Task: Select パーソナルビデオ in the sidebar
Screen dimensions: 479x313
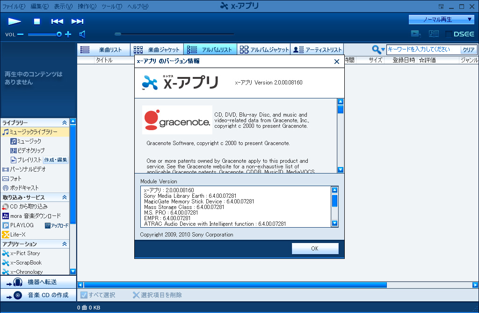Action: 24,169
